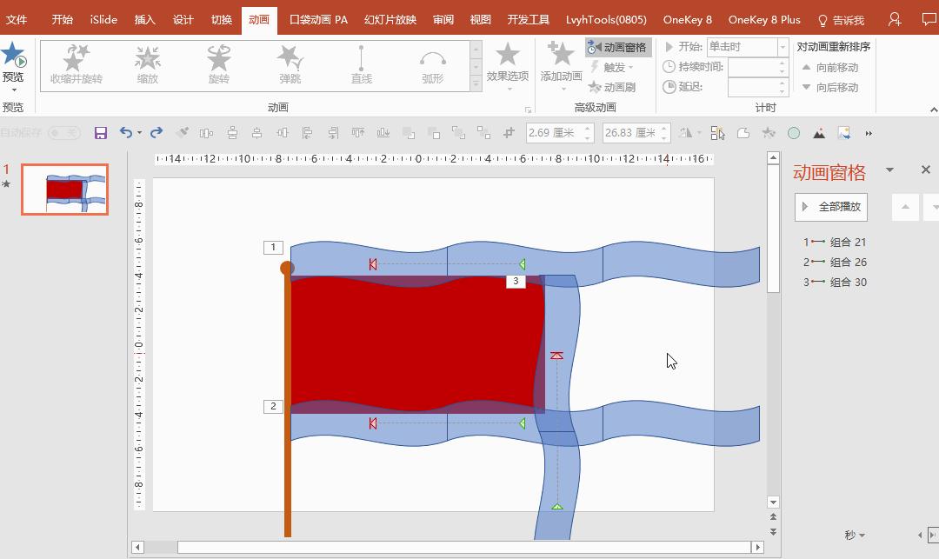Toggle the Animation Pane button
Screen dimensions: 939x559
617,48
